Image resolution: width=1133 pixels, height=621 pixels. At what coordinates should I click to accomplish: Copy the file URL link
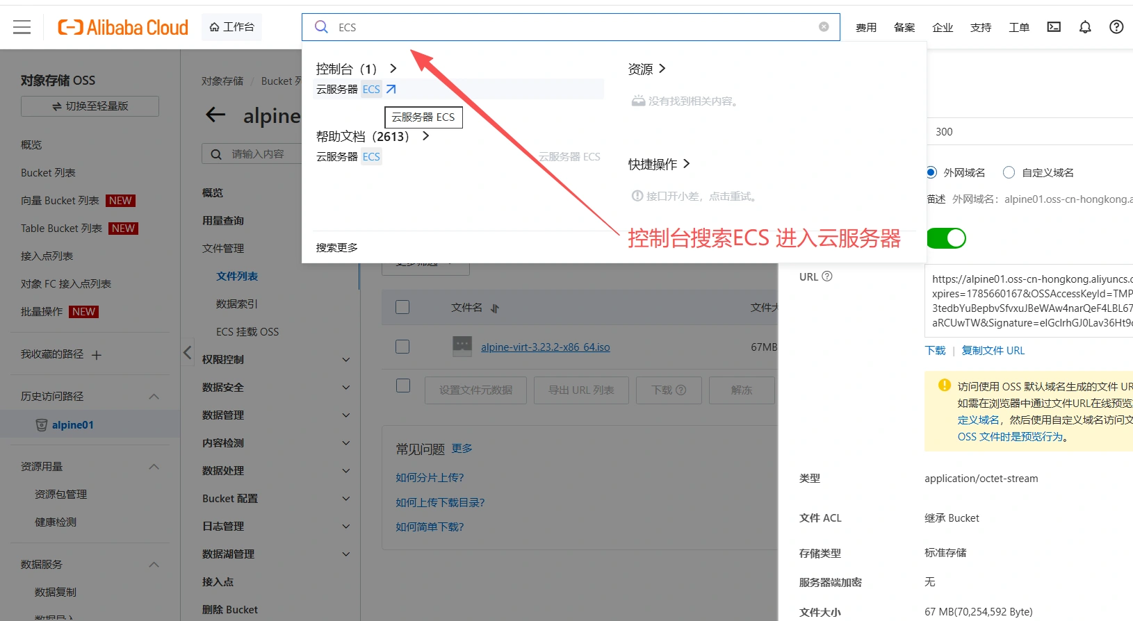tap(993, 351)
